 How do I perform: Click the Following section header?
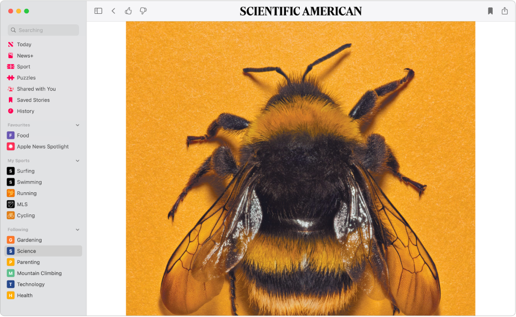point(18,230)
